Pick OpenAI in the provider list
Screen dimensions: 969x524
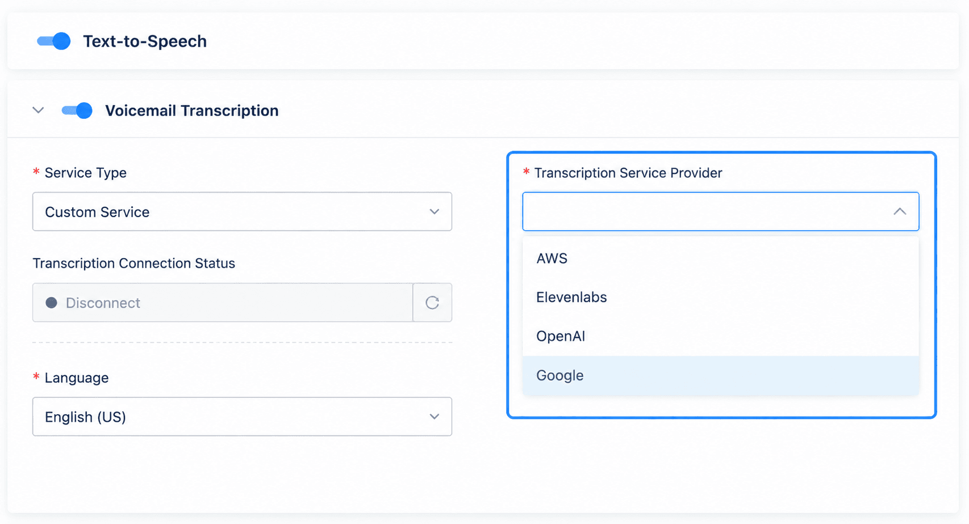[720, 336]
